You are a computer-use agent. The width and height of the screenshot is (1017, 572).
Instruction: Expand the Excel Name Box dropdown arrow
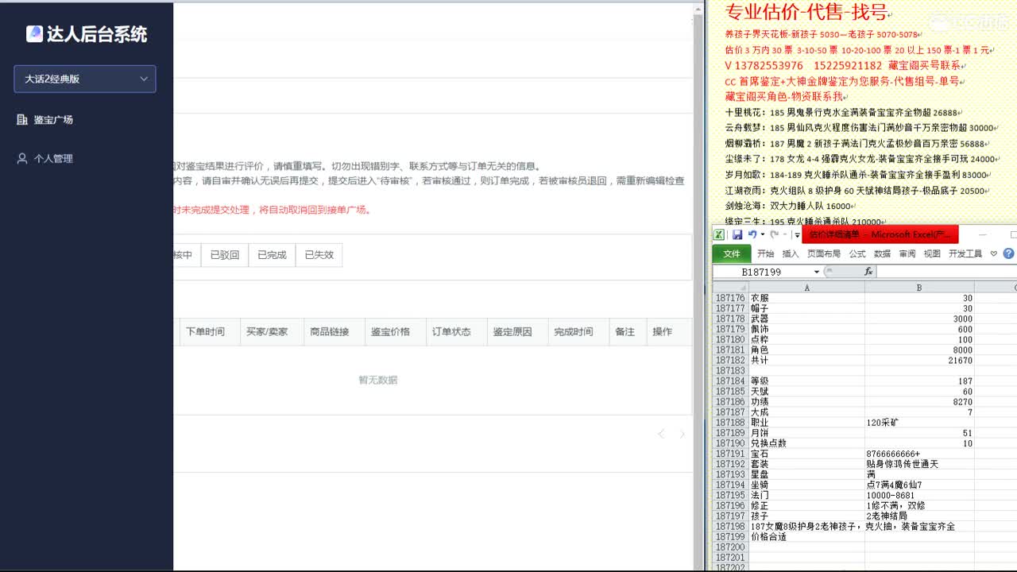(816, 272)
